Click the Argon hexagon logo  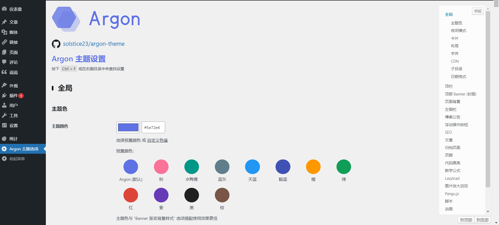(66, 19)
